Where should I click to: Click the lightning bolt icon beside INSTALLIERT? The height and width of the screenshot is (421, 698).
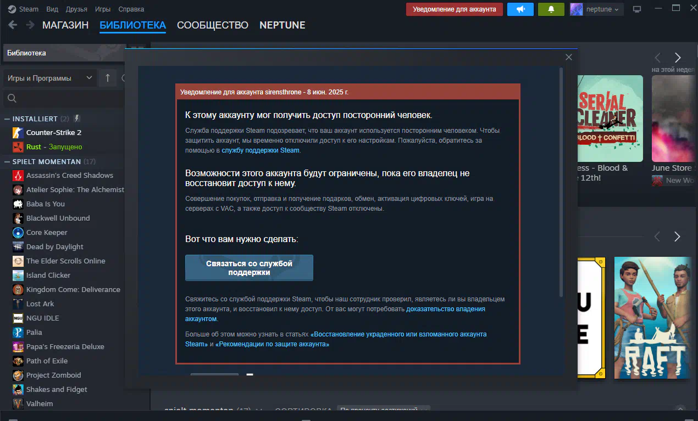(77, 119)
